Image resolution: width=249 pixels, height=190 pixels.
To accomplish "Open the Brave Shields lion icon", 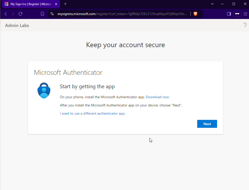I will 195,14.
